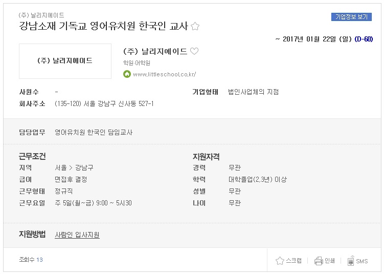The image size is (384, 274).
Task: Click the D-60 deadline indicator
Action: pos(364,39)
